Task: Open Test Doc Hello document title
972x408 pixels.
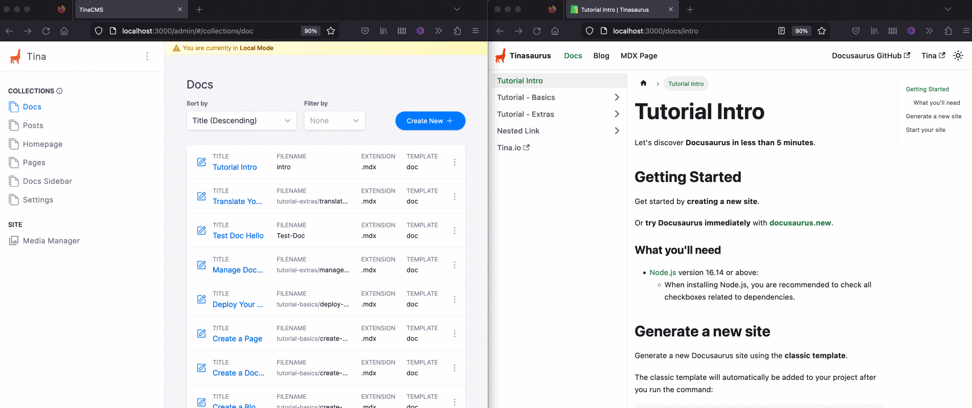Action: click(238, 236)
